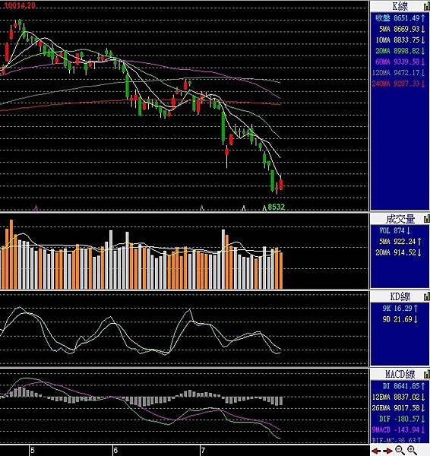Select the 9MACD -143.94 row
The image size is (430, 456).
[399, 429]
